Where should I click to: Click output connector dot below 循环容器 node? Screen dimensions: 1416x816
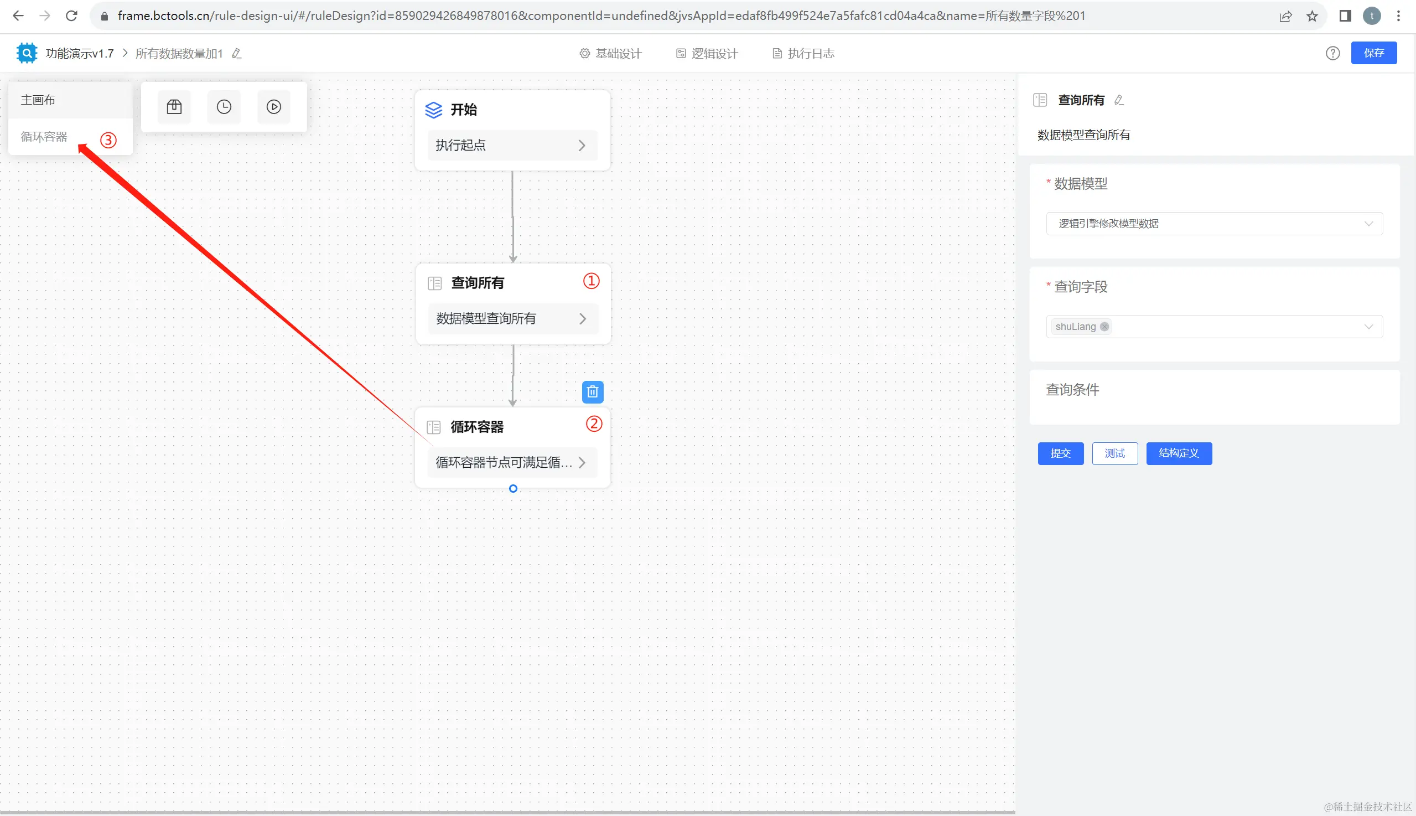[513, 489]
